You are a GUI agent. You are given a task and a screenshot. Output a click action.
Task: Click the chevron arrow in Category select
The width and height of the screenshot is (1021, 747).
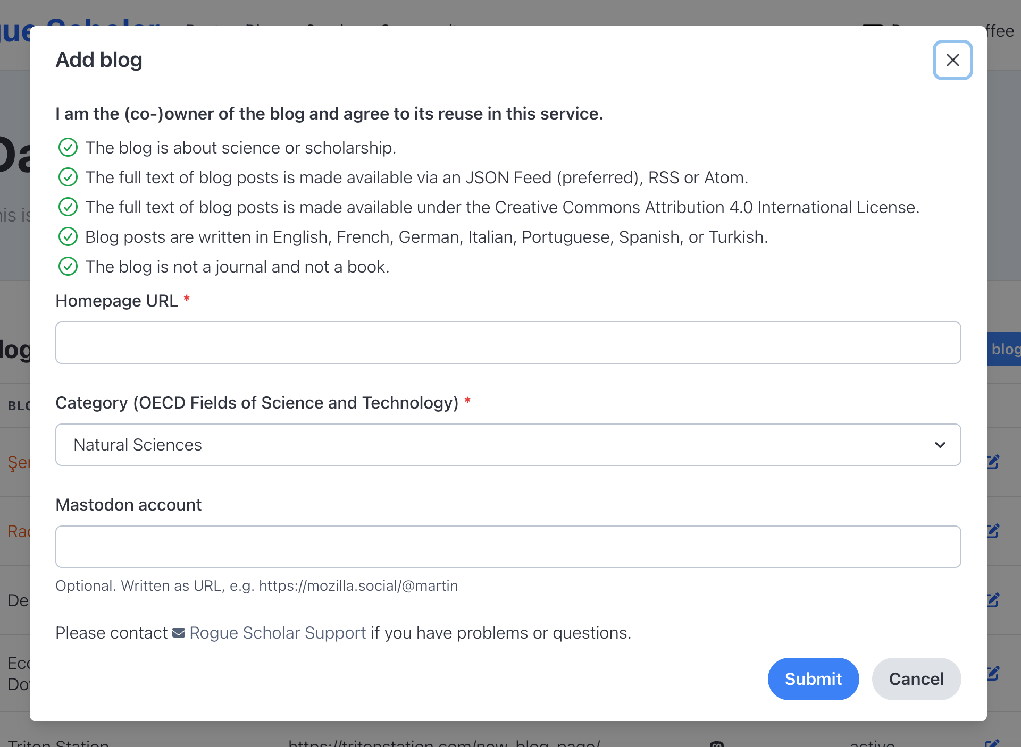click(940, 445)
